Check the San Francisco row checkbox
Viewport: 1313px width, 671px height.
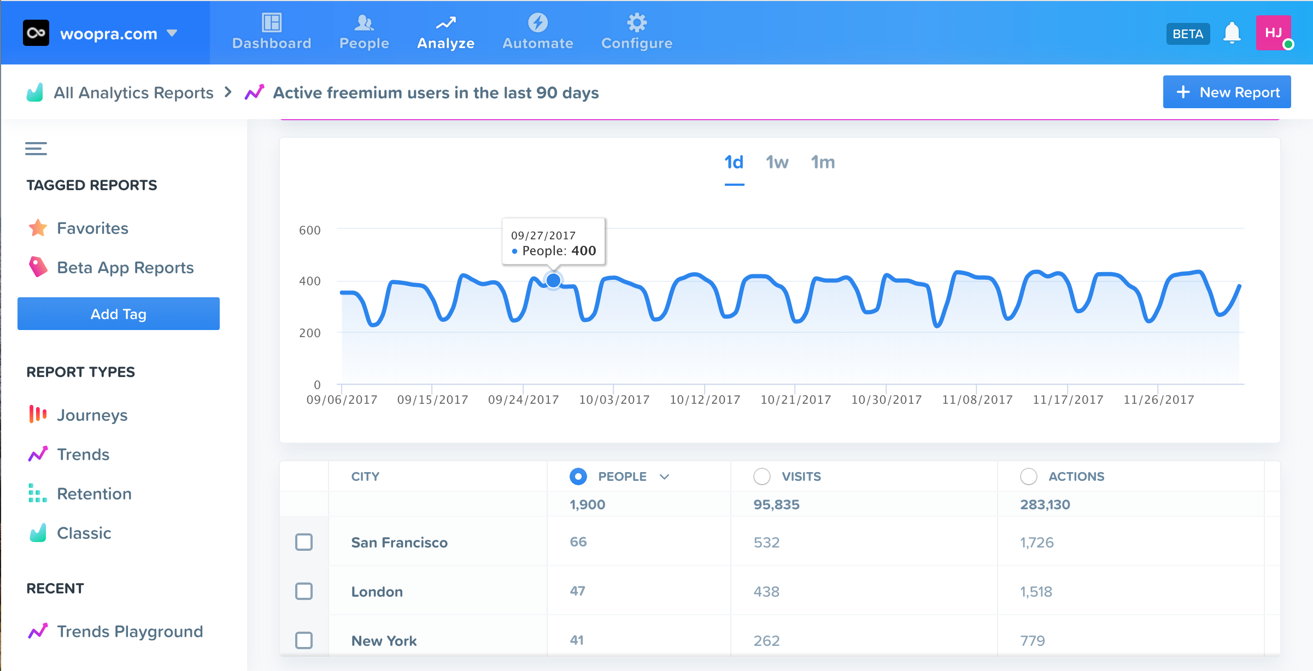(304, 542)
